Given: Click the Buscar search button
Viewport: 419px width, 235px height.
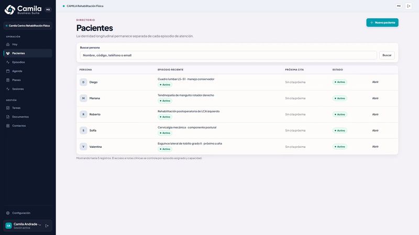Looking at the screenshot, I should pyautogui.click(x=387, y=55).
